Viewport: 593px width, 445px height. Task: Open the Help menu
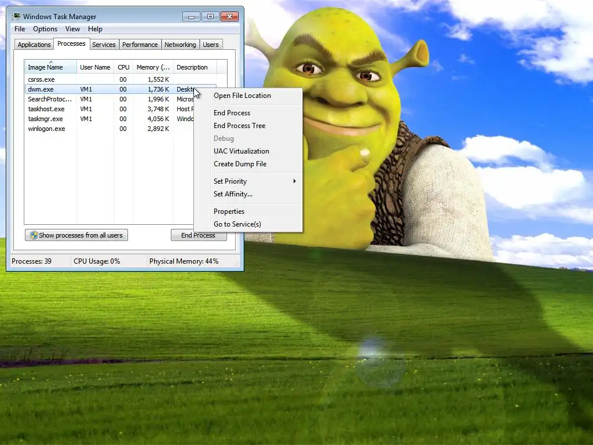95,29
